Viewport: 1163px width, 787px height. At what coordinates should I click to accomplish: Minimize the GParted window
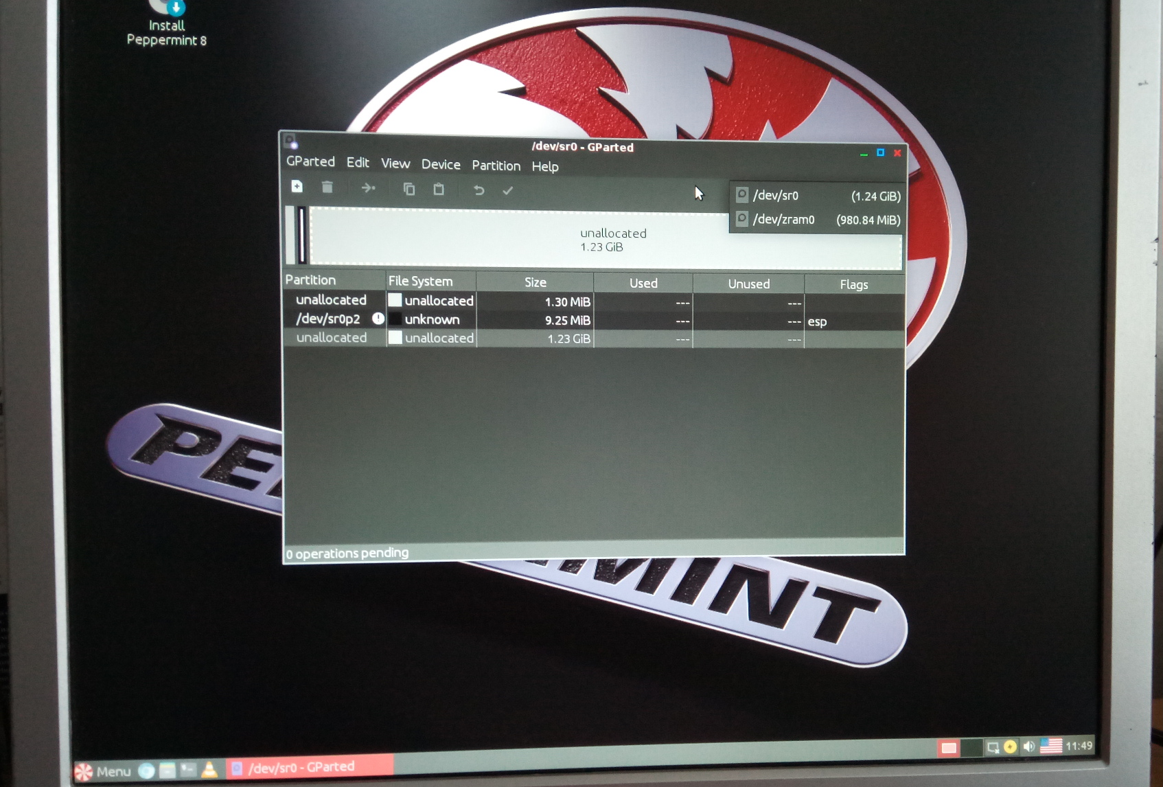864,153
